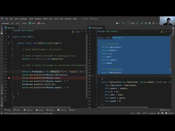The image size is (175, 131).
Task: Open the Refactor menu
Action: pyautogui.click(x=38, y=19)
